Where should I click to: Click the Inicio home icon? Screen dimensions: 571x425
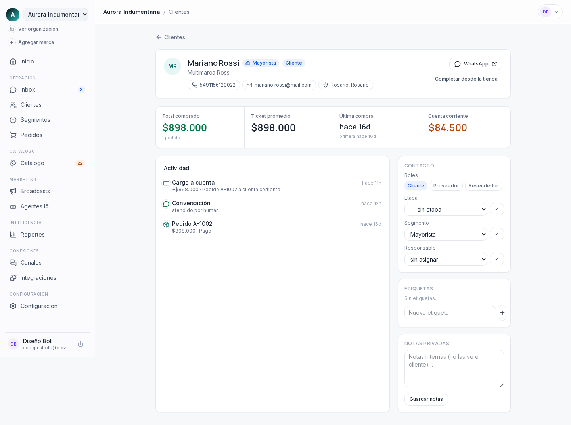[x=13, y=62]
